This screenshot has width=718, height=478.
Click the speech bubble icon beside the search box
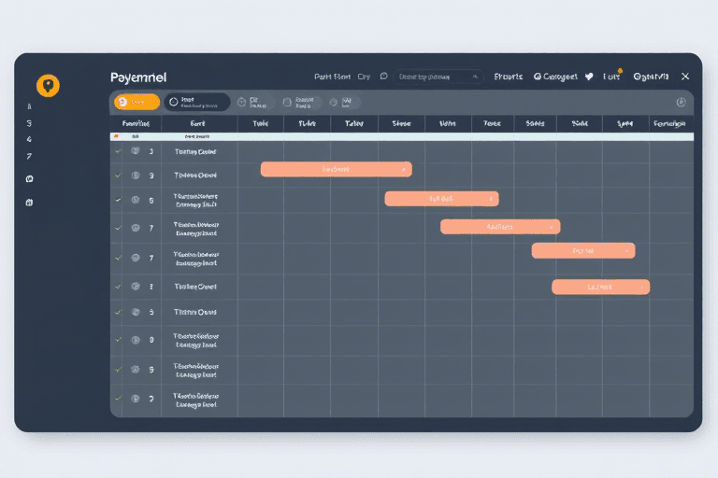[x=383, y=77]
